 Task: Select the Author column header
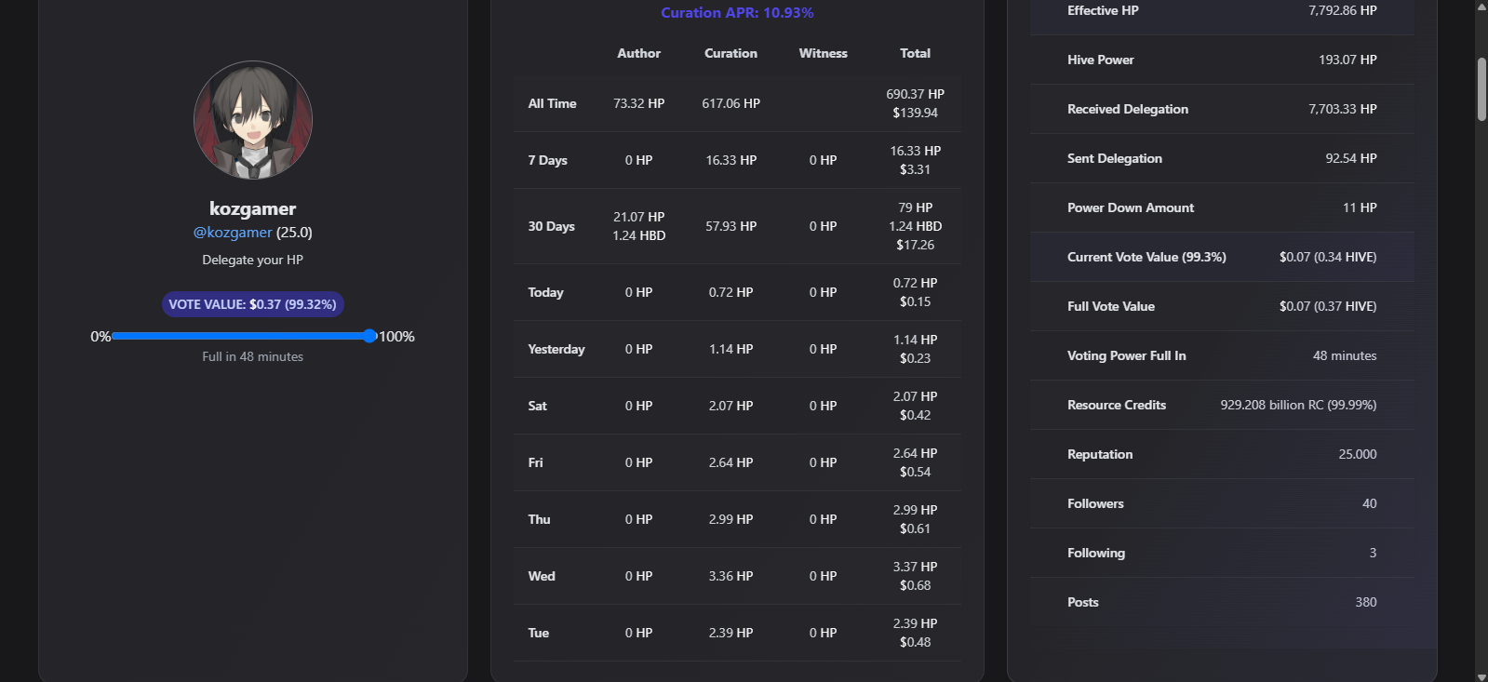click(x=638, y=53)
